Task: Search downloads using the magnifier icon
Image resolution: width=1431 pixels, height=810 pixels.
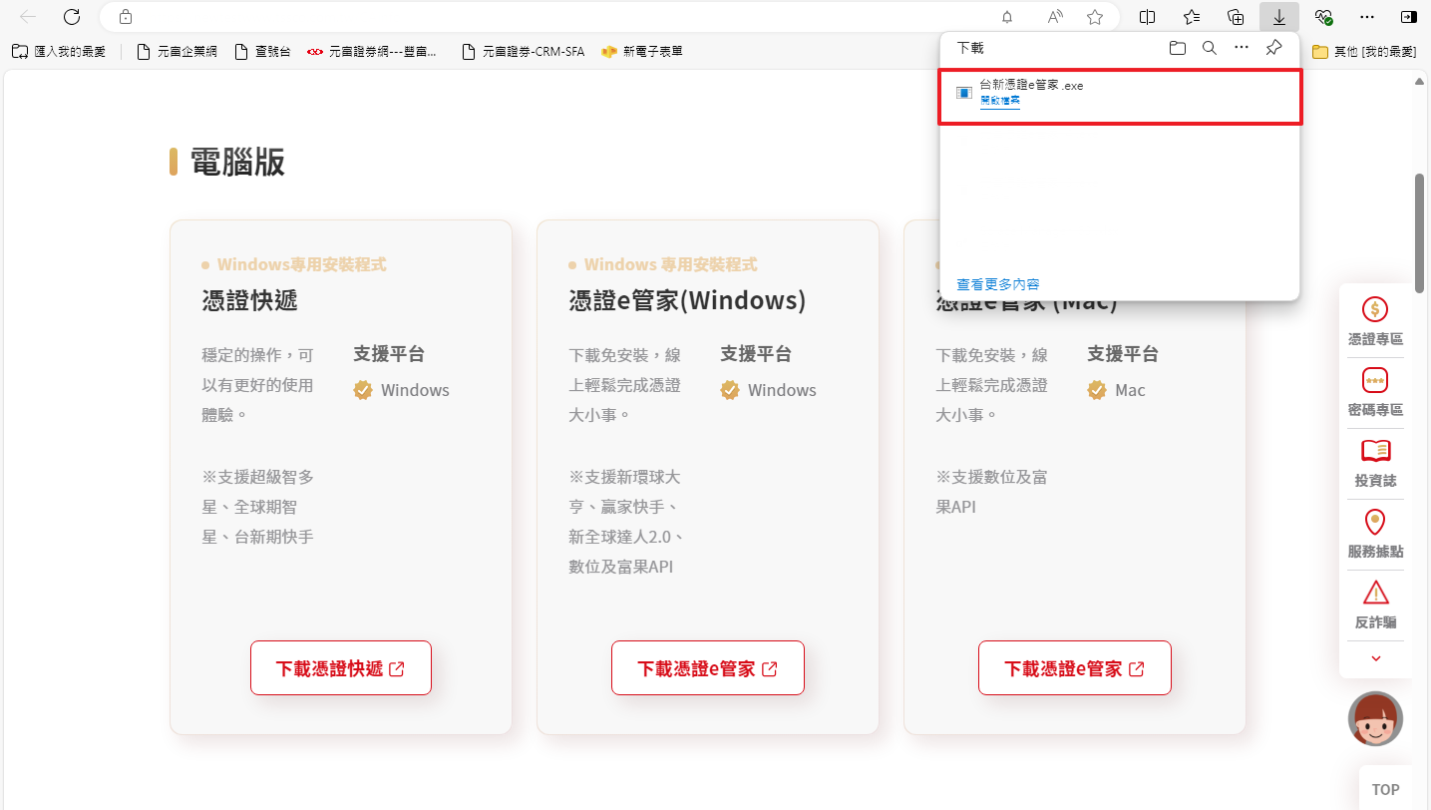Action: [1209, 48]
